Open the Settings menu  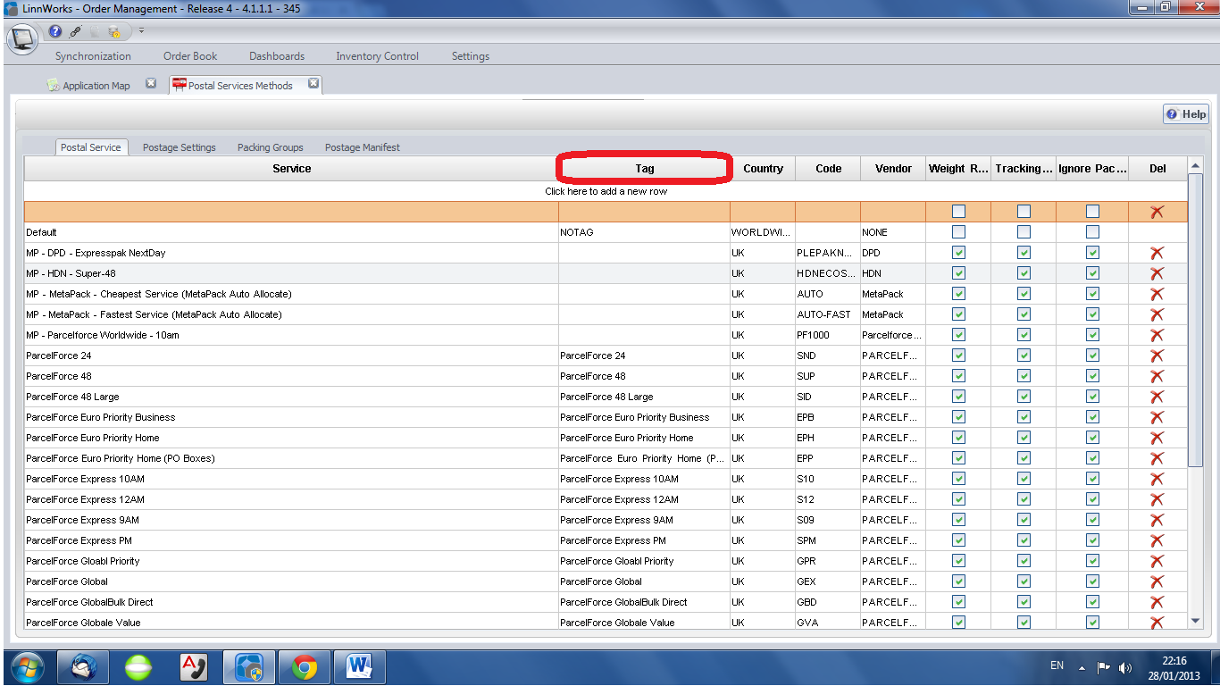click(x=471, y=56)
